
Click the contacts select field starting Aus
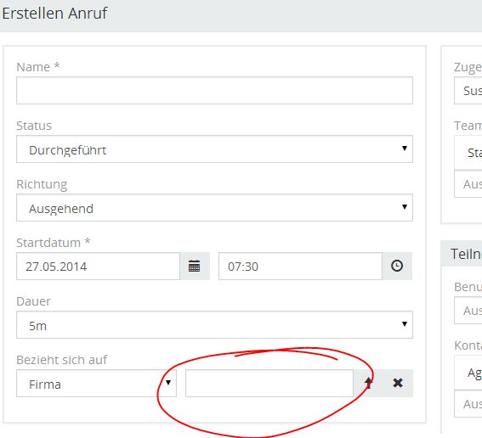[x=468, y=404]
